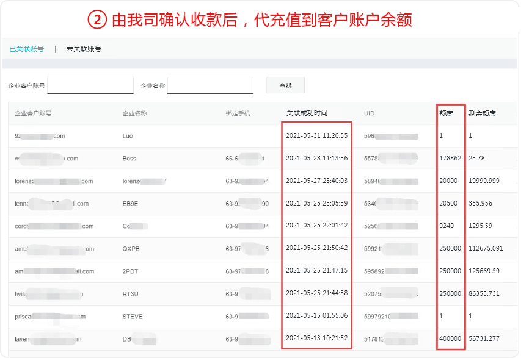Click the 剩余额度 column header
The image size is (521, 358).
coord(482,113)
